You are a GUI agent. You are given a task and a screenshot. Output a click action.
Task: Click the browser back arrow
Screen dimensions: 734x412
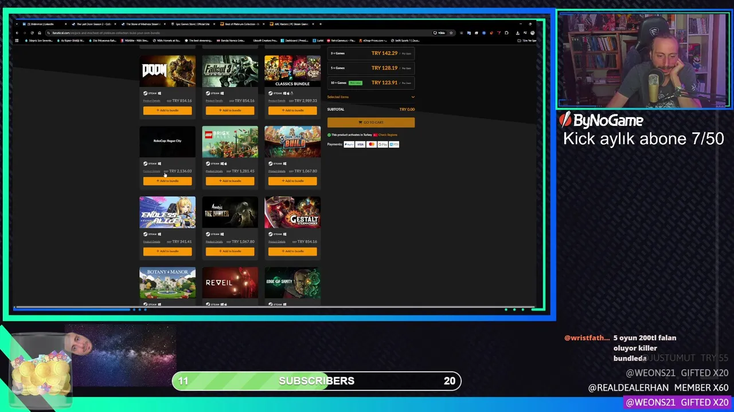pos(17,33)
